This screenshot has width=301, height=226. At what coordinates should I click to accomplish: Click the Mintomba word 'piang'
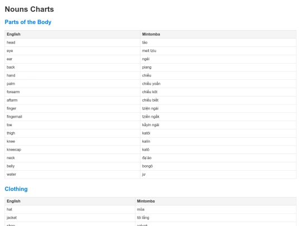147,68
